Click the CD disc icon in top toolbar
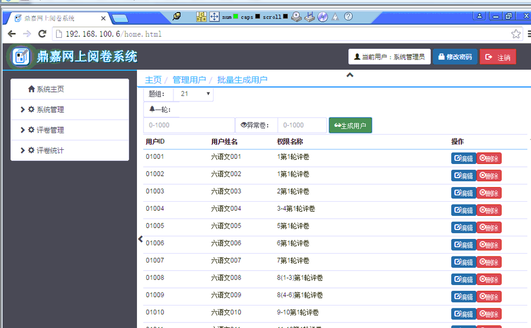 (322, 17)
